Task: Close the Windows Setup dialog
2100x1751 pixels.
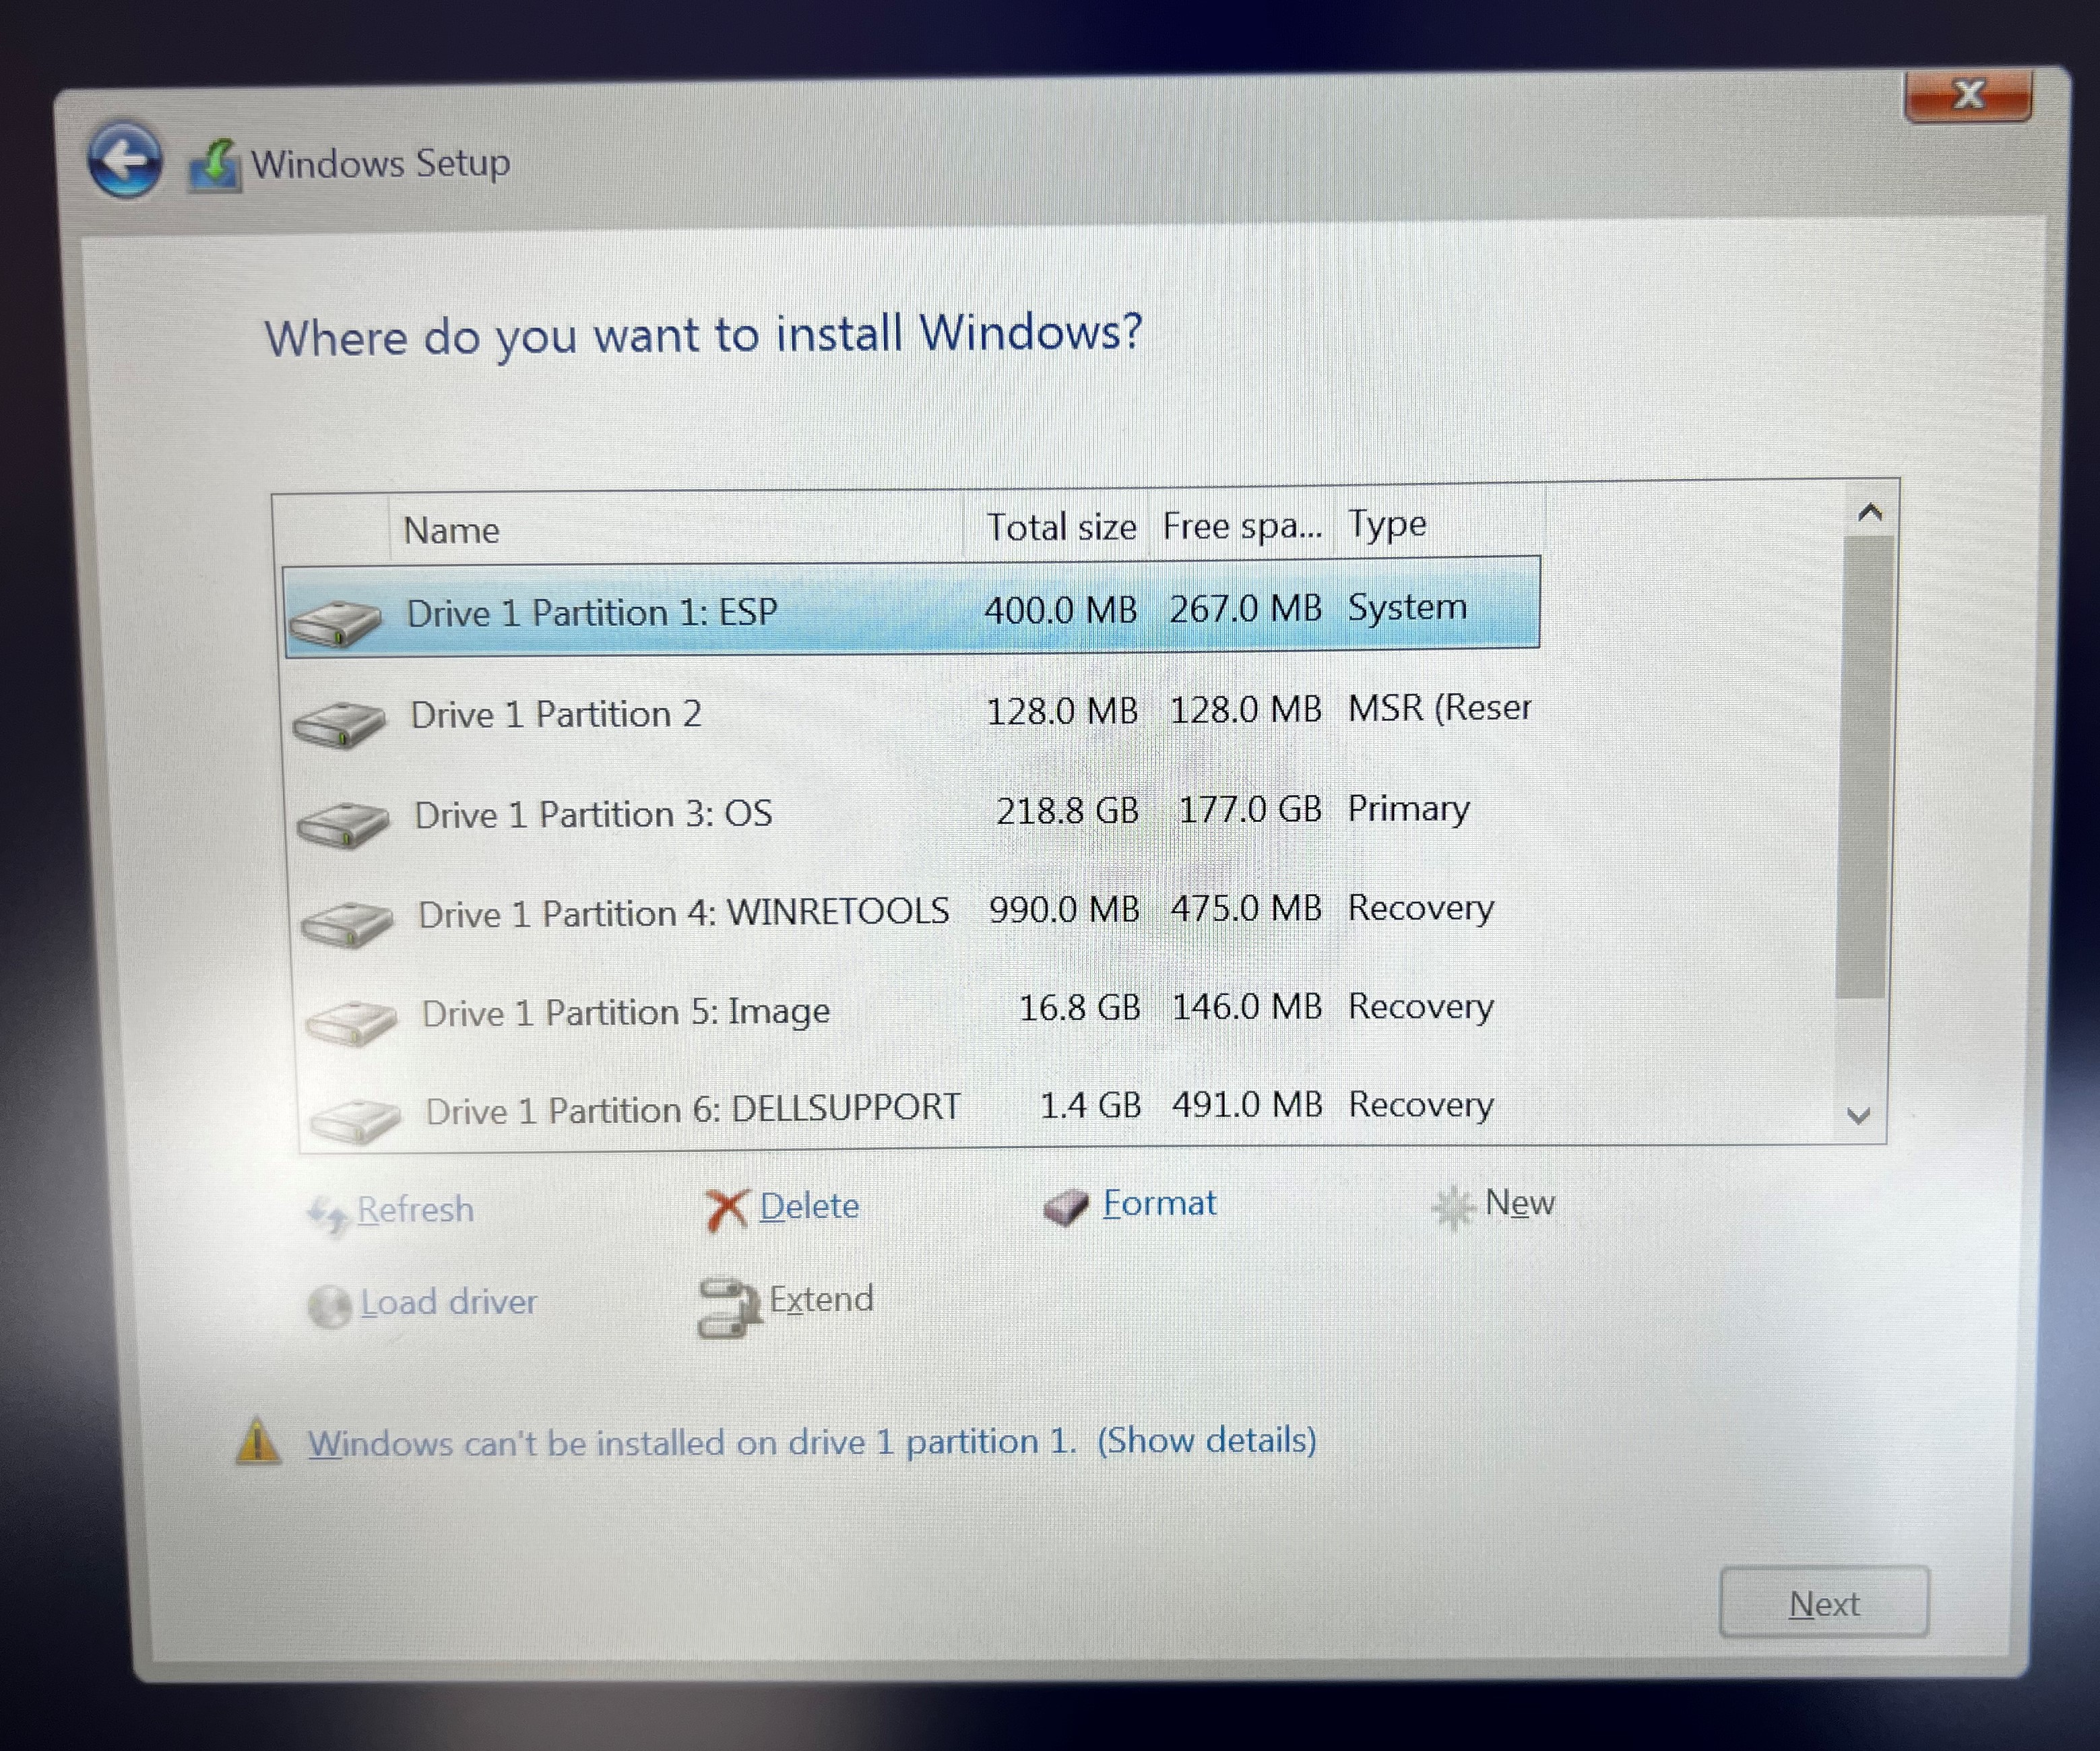Action: tap(1968, 96)
